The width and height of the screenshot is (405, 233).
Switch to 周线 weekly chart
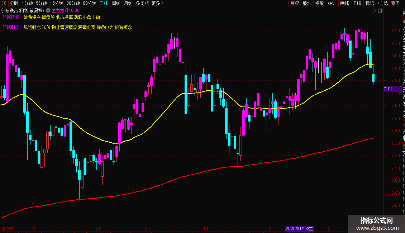tap(116, 3)
